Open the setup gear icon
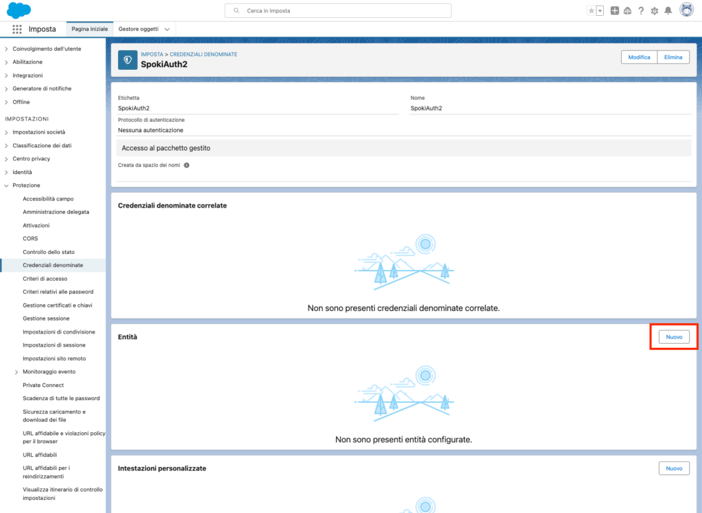The height and width of the screenshot is (513, 702). click(654, 11)
